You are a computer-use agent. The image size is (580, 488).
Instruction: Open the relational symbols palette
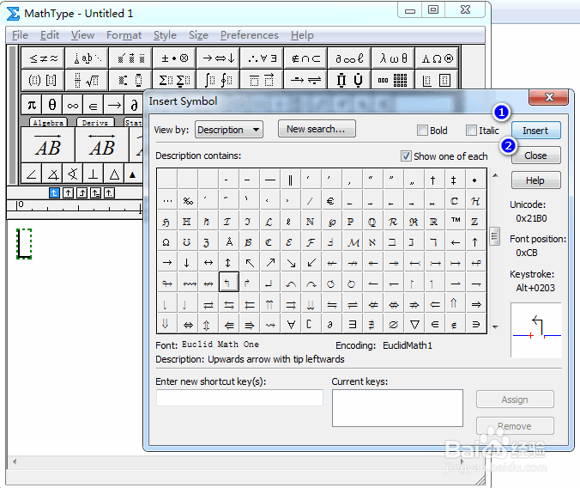pos(43,58)
